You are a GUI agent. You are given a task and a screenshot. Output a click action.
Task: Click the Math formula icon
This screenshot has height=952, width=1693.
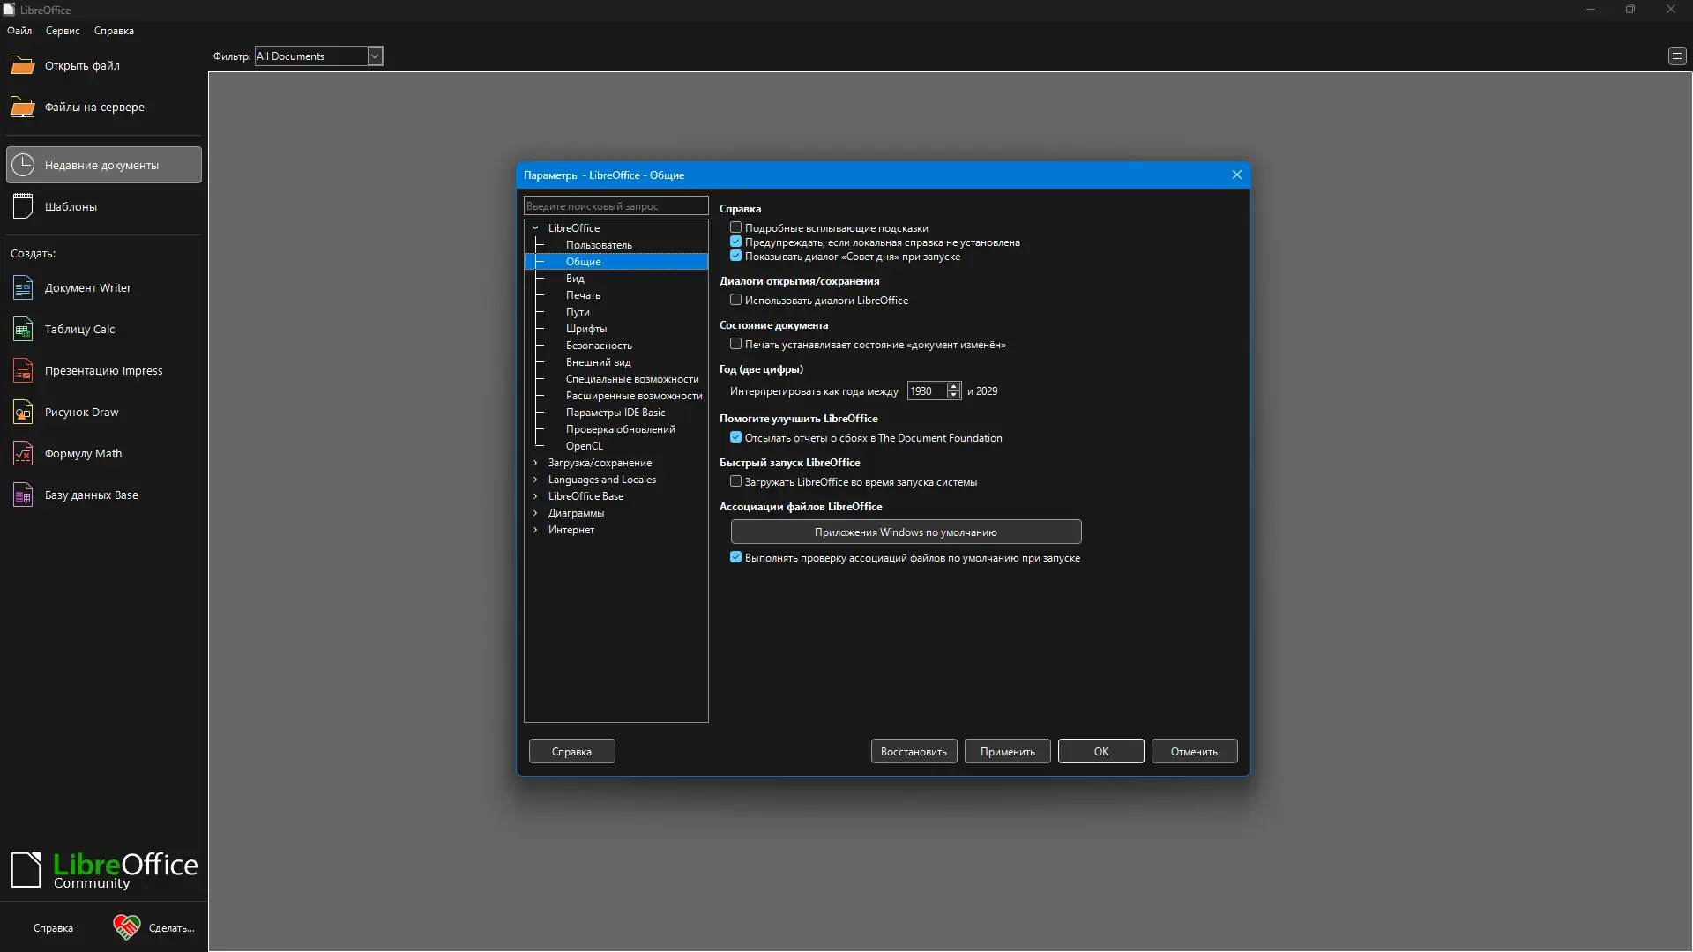[23, 454]
